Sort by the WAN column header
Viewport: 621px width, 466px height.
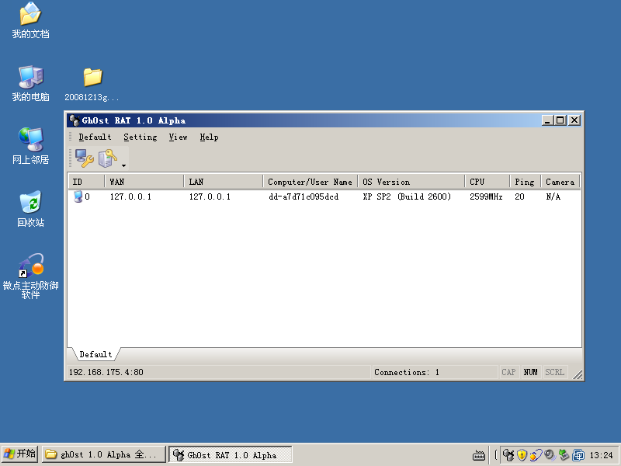pos(144,182)
